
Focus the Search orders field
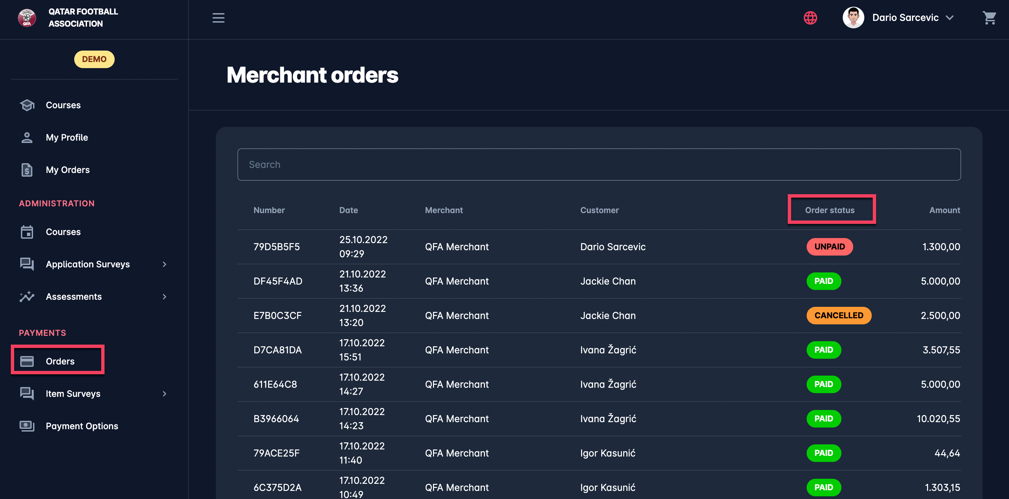coord(599,165)
